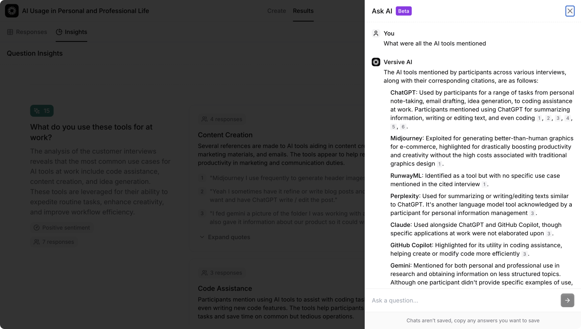Open the Results tab
581x329 pixels.
[303, 11]
